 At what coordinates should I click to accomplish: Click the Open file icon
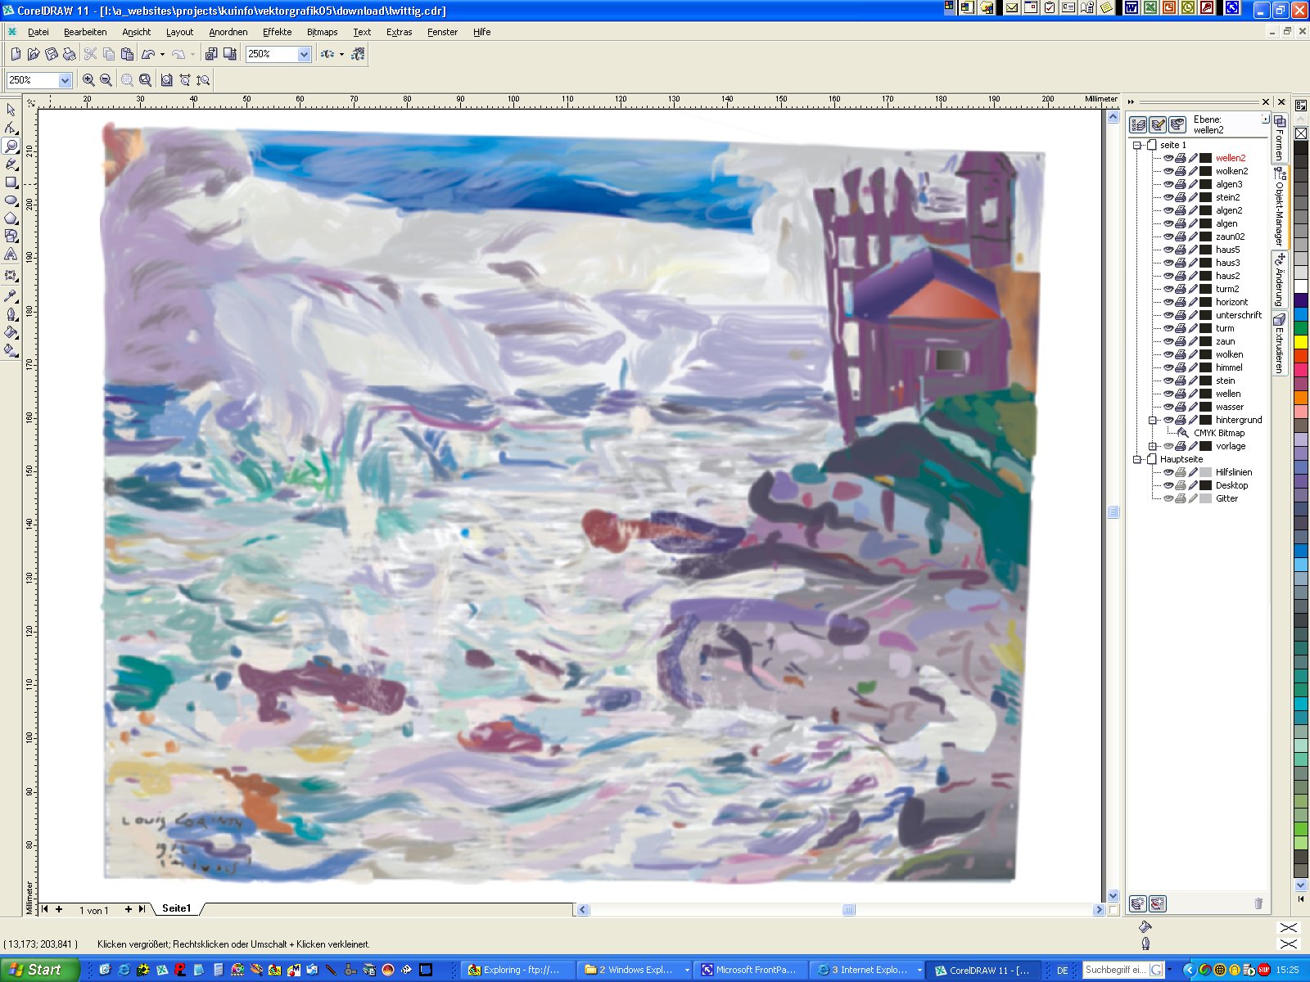[34, 54]
